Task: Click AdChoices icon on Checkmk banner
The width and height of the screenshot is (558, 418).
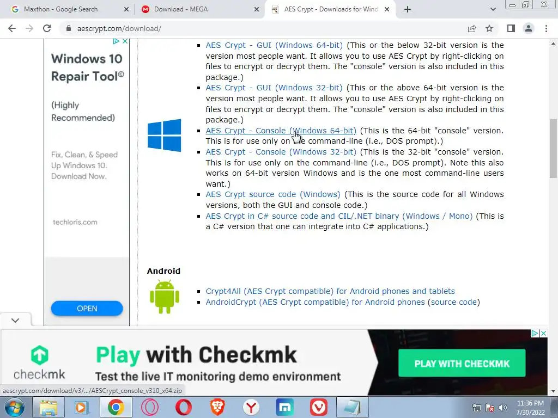Action: click(x=535, y=334)
